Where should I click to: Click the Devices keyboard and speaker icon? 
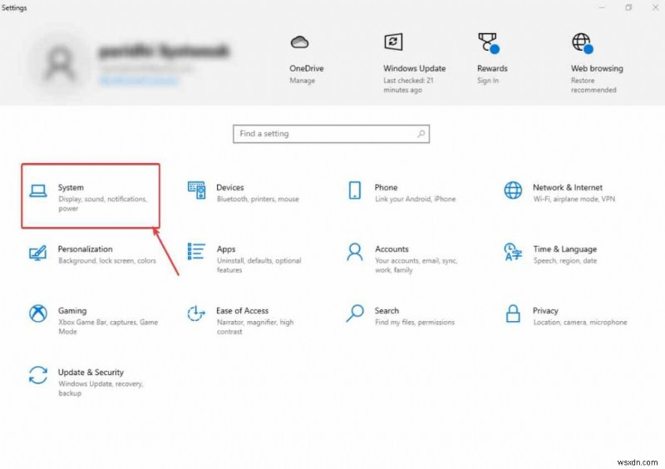(196, 190)
